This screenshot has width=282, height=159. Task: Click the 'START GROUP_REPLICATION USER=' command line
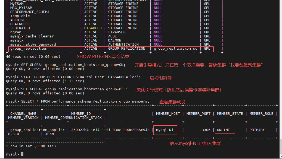81,77
